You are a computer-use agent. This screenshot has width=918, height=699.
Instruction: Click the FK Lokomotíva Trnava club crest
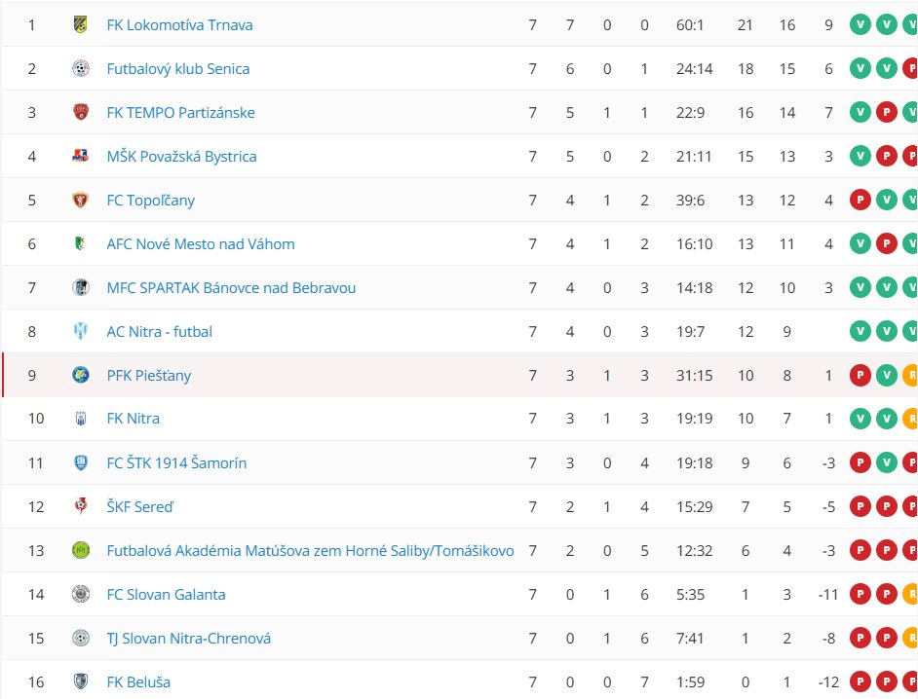81,24
